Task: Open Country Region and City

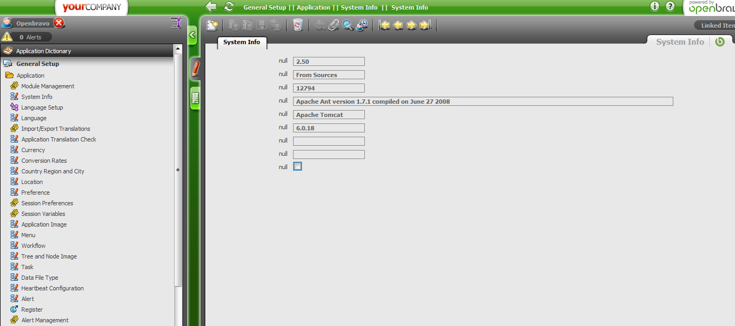Action: pyautogui.click(x=53, y=171)
